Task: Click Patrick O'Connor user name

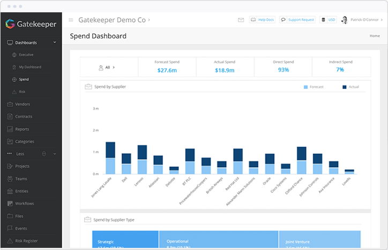Action: pos(364,20)
